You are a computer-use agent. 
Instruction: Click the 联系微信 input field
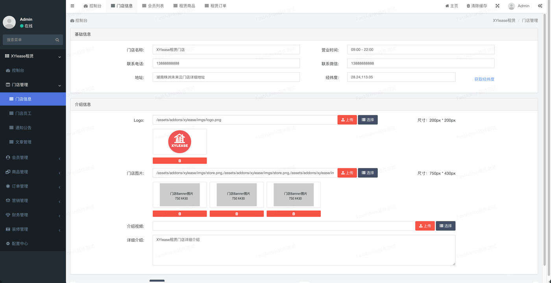tap(421, 63)
